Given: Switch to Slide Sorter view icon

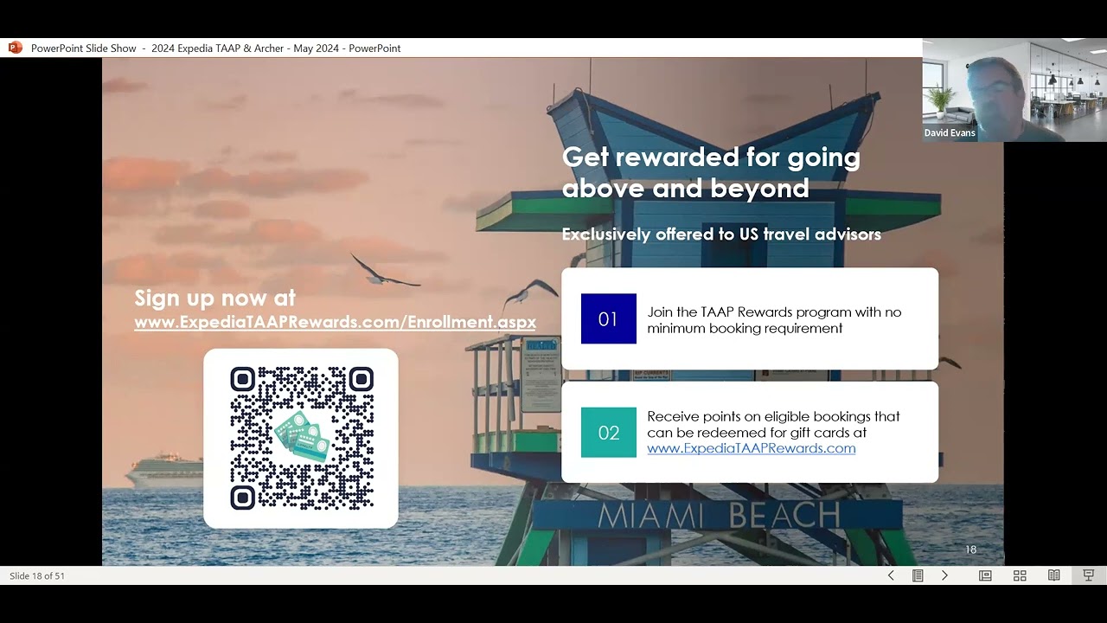Looking at the screenshot, I should pos(1020,575).
